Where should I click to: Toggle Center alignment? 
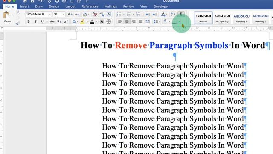click(127, 21)
